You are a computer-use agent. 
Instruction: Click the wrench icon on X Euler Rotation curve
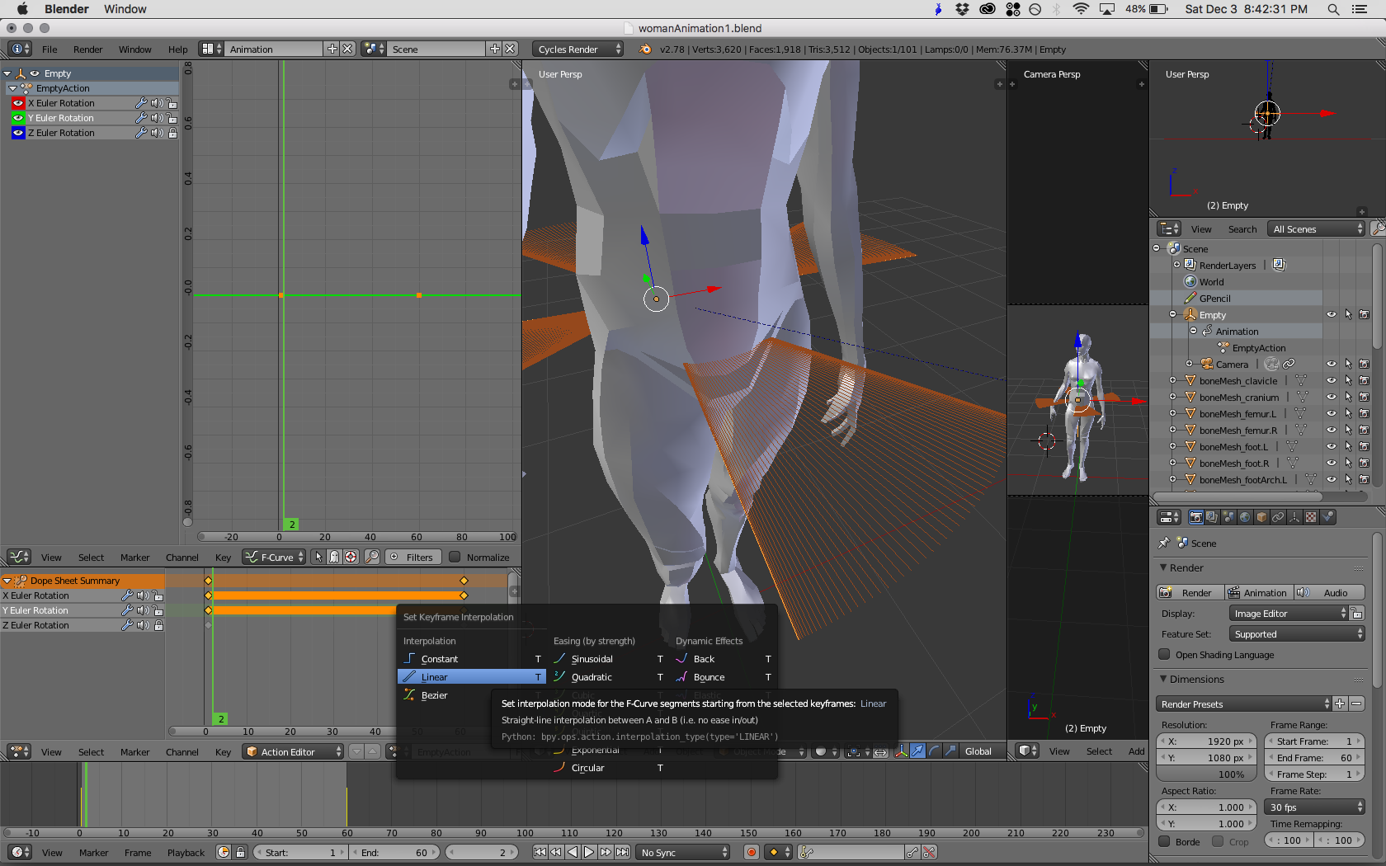(x=141, y=103)
